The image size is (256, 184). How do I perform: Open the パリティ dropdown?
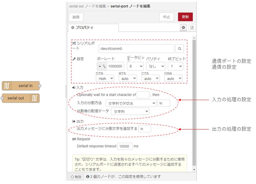[156, 66]
